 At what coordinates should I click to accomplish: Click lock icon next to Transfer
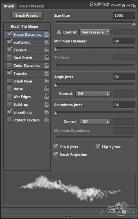(x=47, y=73)
